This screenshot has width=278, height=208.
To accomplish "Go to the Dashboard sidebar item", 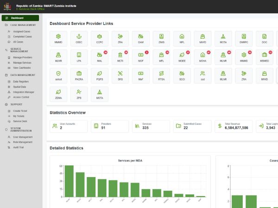I will tap(20, 18).
